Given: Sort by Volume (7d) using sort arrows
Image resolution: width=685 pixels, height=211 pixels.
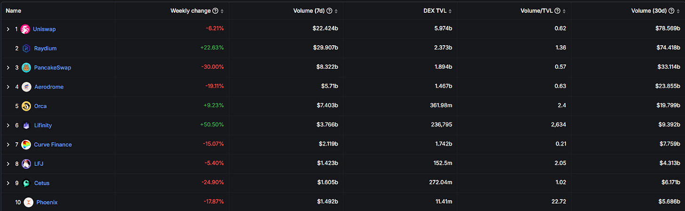Looking at the screenshot, I should 336,11.
